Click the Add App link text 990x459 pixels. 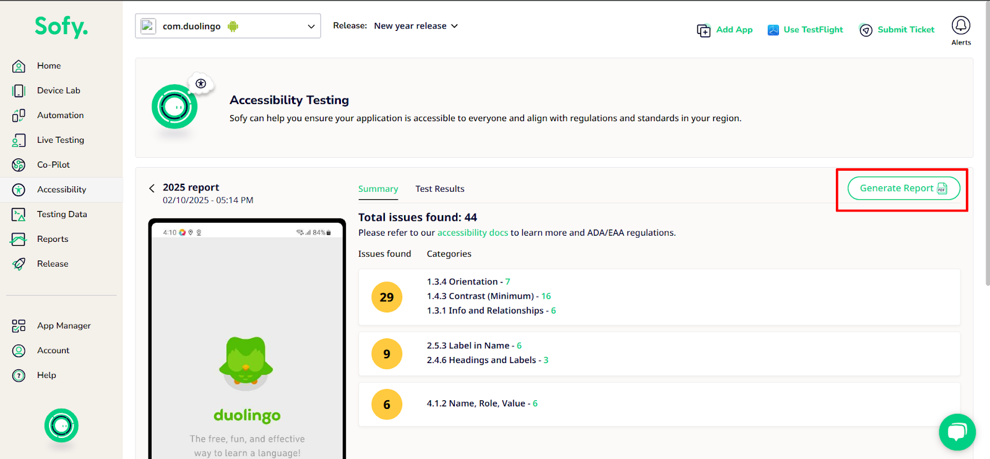click(734, 30)
